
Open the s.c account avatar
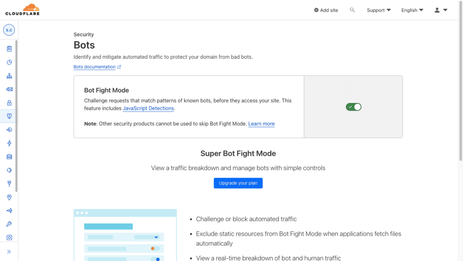(x=9, y=30)
